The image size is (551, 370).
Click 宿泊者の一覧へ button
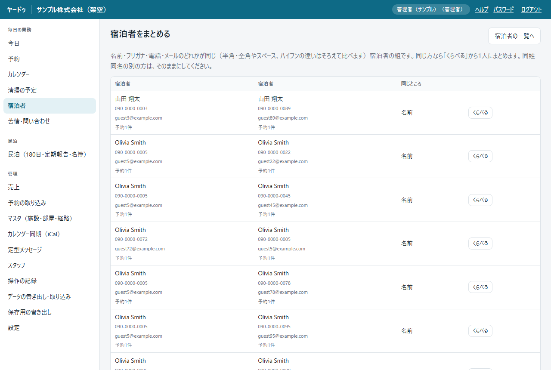point(514,36)
